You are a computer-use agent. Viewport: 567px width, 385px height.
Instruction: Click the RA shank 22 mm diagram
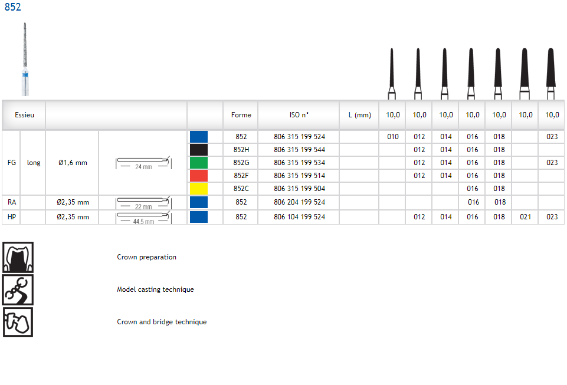click(143, 203)
